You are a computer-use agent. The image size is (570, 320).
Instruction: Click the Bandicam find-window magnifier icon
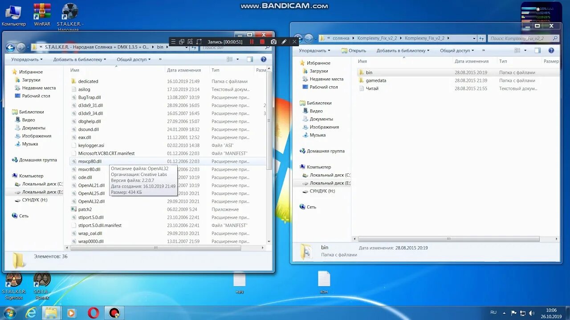[190, 42]
